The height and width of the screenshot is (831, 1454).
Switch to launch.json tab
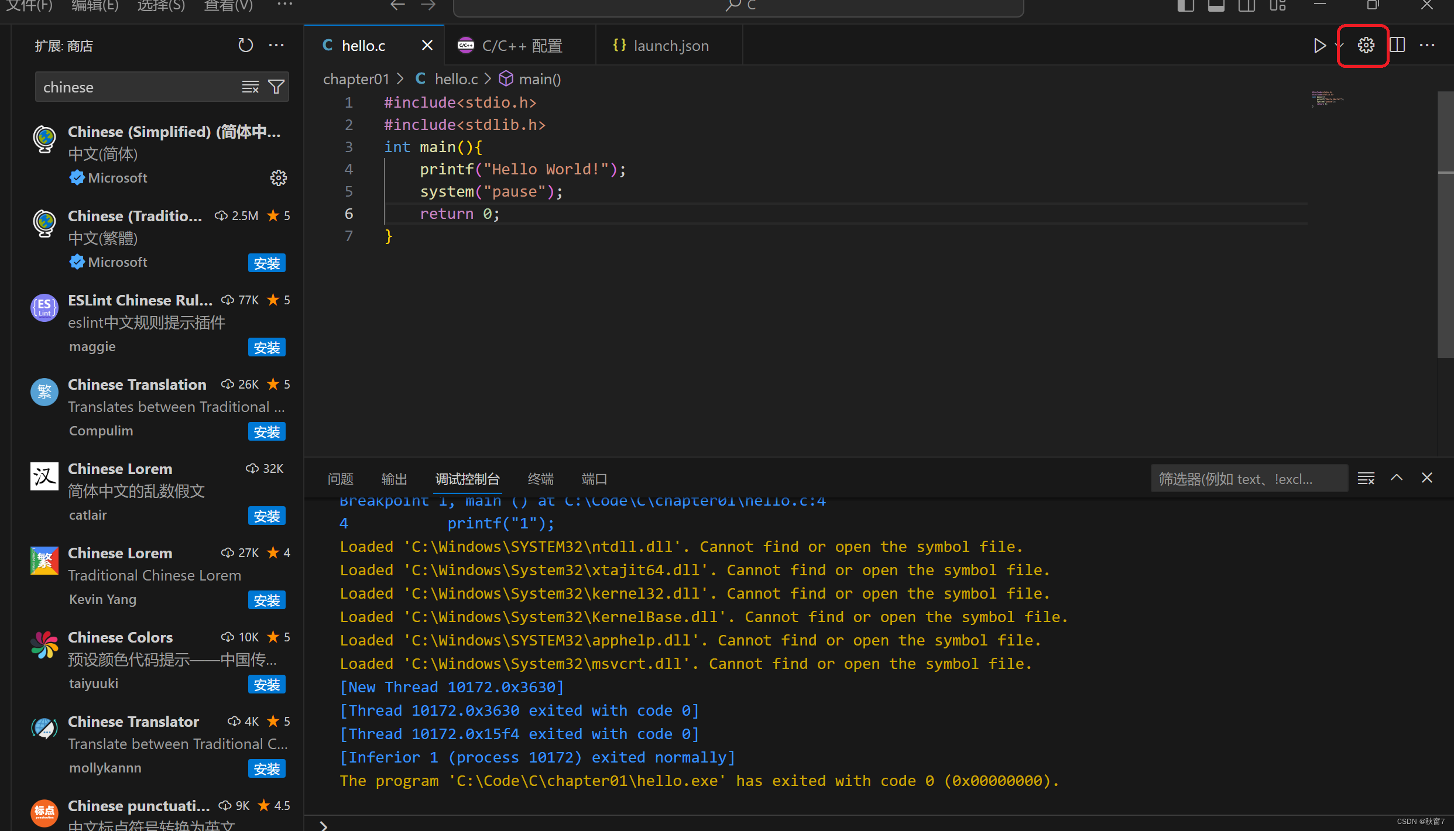click(670, 46)
